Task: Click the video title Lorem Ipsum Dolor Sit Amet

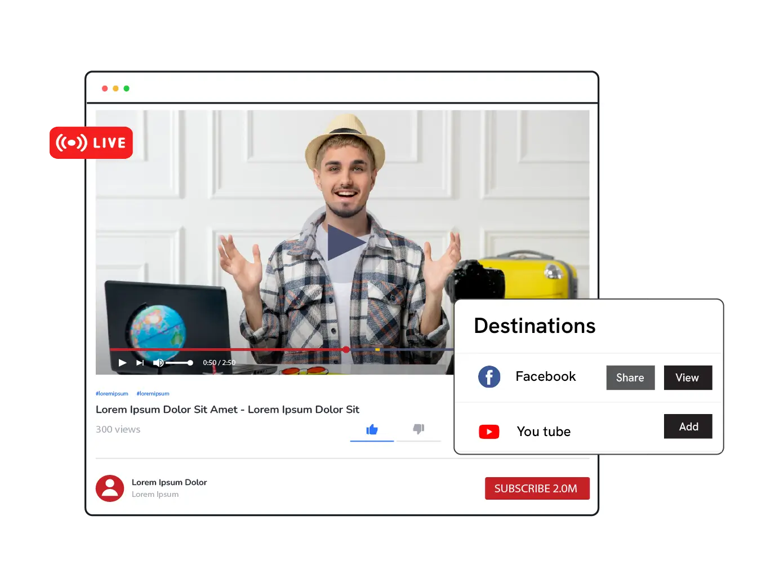Action: tap(228, 410)
